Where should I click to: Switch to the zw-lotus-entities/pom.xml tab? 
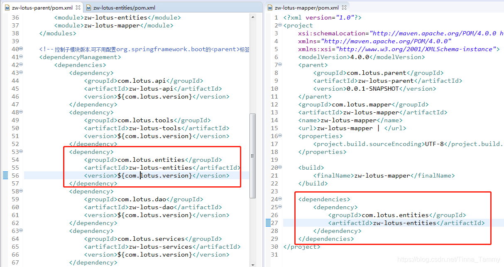tap(125, 7)
